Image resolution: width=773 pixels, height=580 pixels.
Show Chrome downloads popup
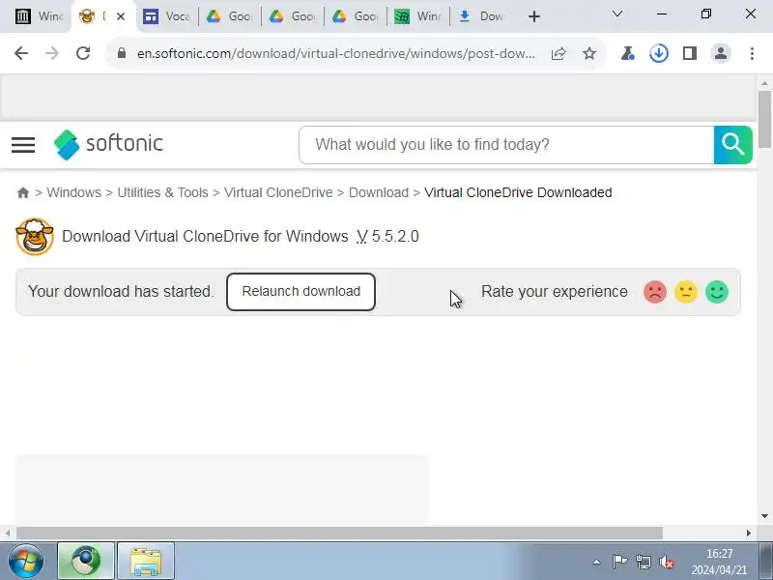pyautogui.click(x=659, y=53)
